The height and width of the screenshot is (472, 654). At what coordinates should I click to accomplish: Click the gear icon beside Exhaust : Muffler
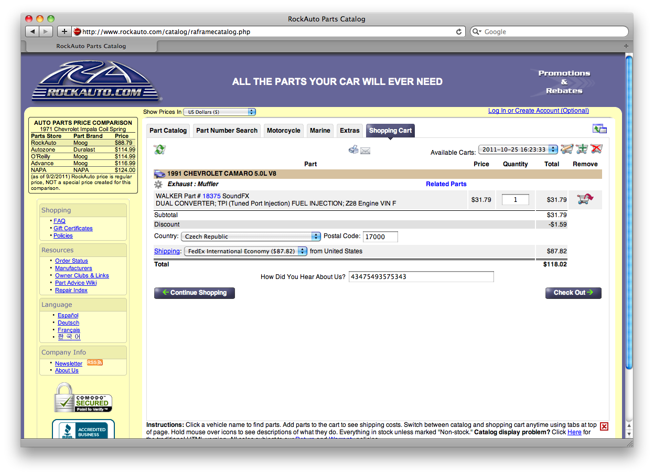158,184
